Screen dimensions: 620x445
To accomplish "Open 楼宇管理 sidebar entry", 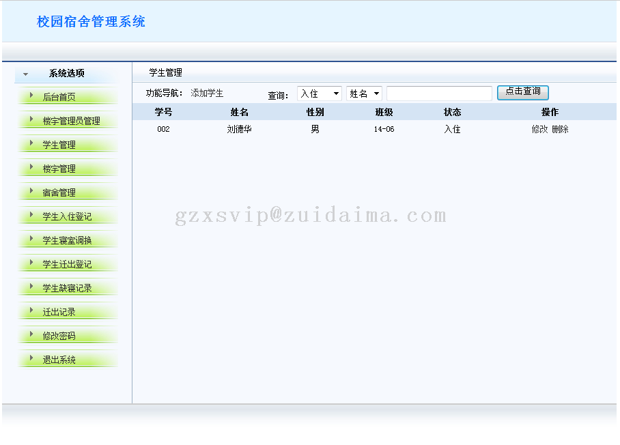I will click(59, 169).
